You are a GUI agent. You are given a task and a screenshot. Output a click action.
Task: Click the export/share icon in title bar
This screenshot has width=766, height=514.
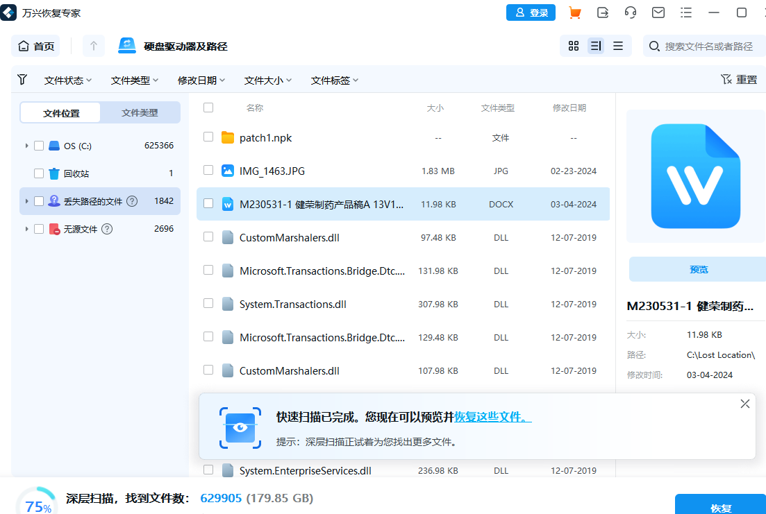(x=602, y=12)
